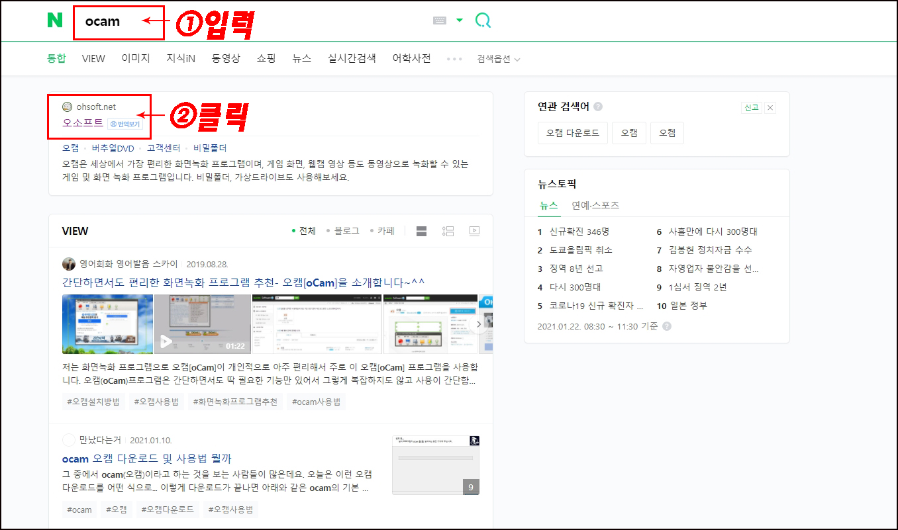Switch to the card layout view icon
The height and width of the screenshot is (530, 898).
(421, 231)
